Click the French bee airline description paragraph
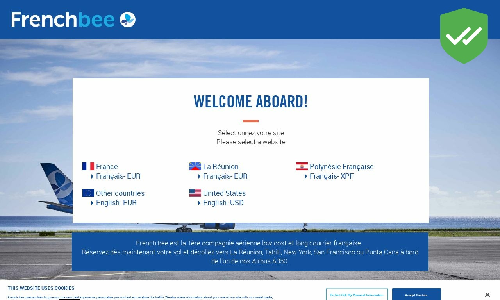The width and height of the screenshot is (500, 300). (x=250, y=252)
